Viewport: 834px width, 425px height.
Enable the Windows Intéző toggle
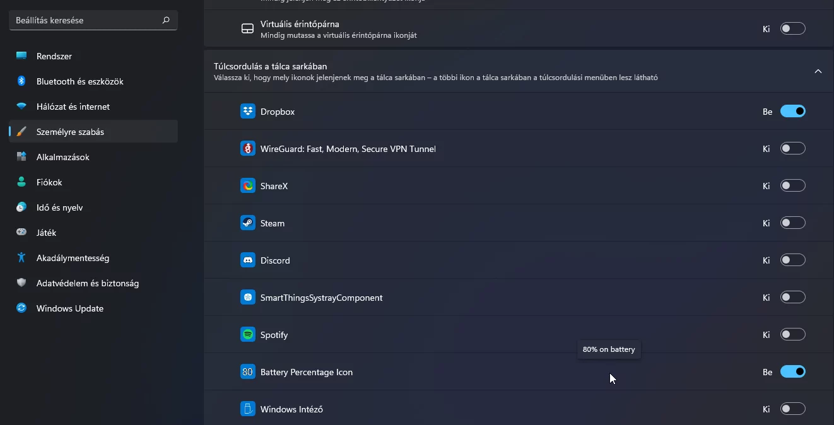pyautogui.click(x=793, y=409)
